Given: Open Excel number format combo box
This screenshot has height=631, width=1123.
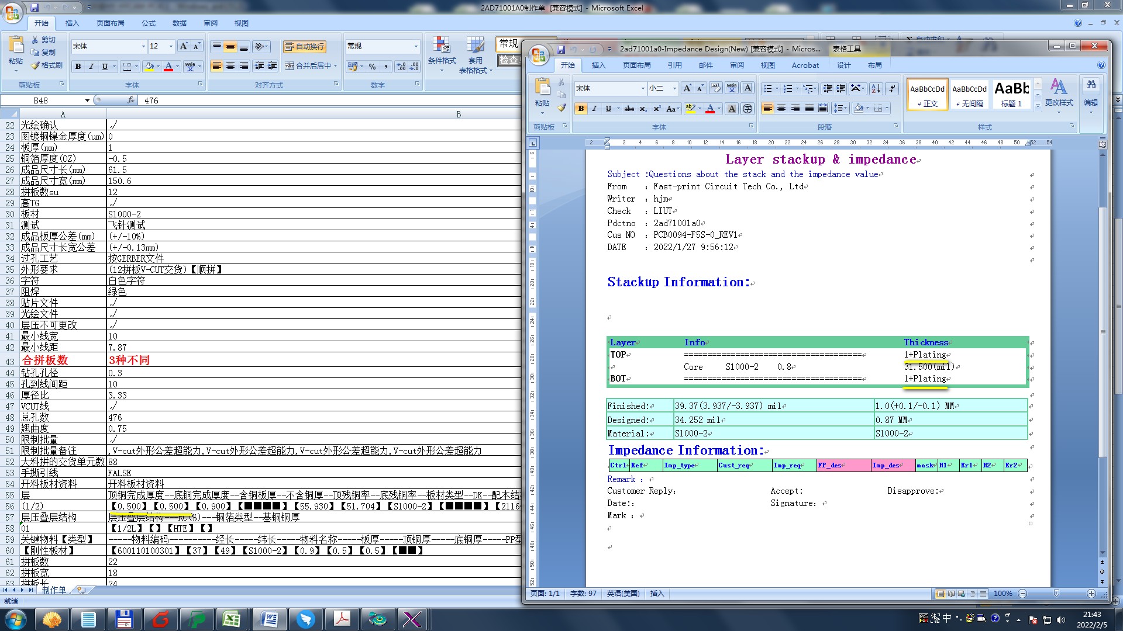Looking at the screenshot, I should point(416,46).
